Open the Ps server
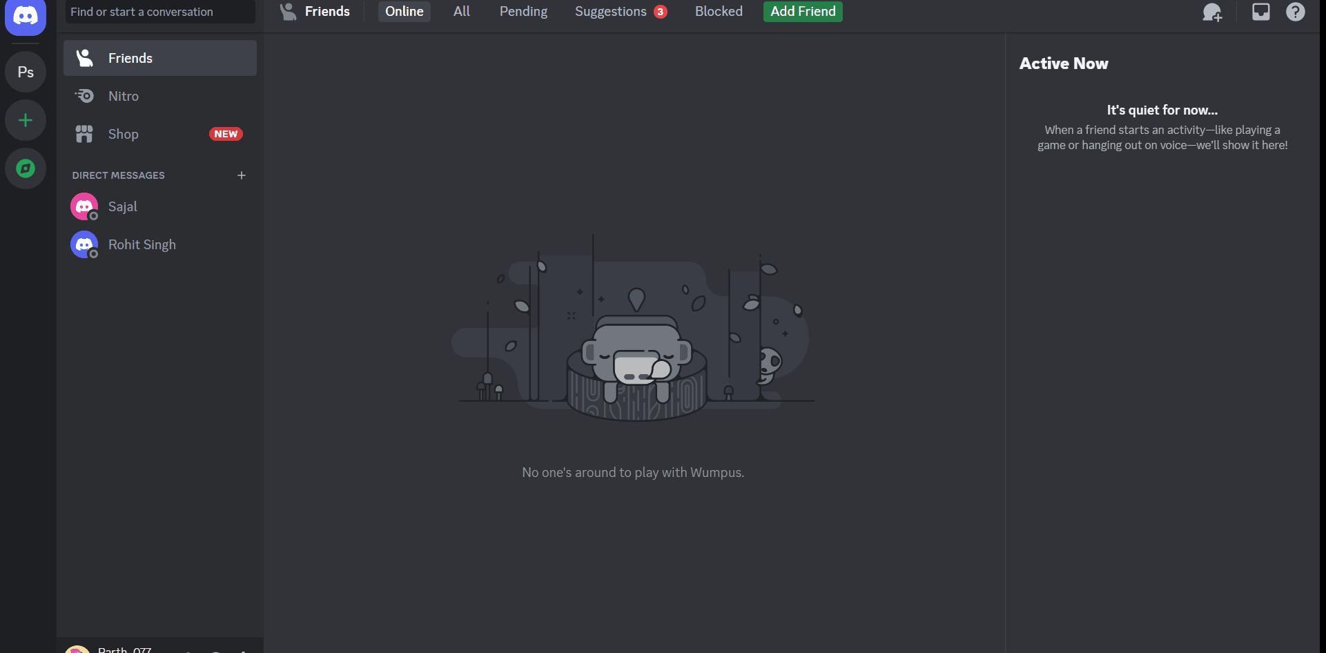This screenshot has width=1326, height=653. tap(26, 72)
